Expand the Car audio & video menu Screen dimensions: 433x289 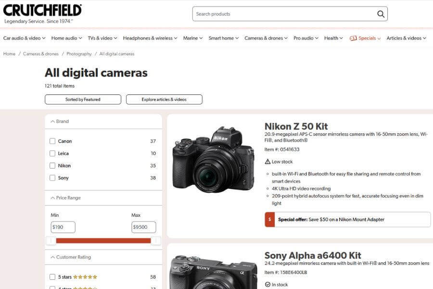pos(24,38)
